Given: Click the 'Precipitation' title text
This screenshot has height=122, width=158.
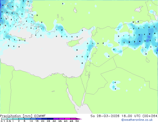Looking at the screenshot, I should 10,116.
